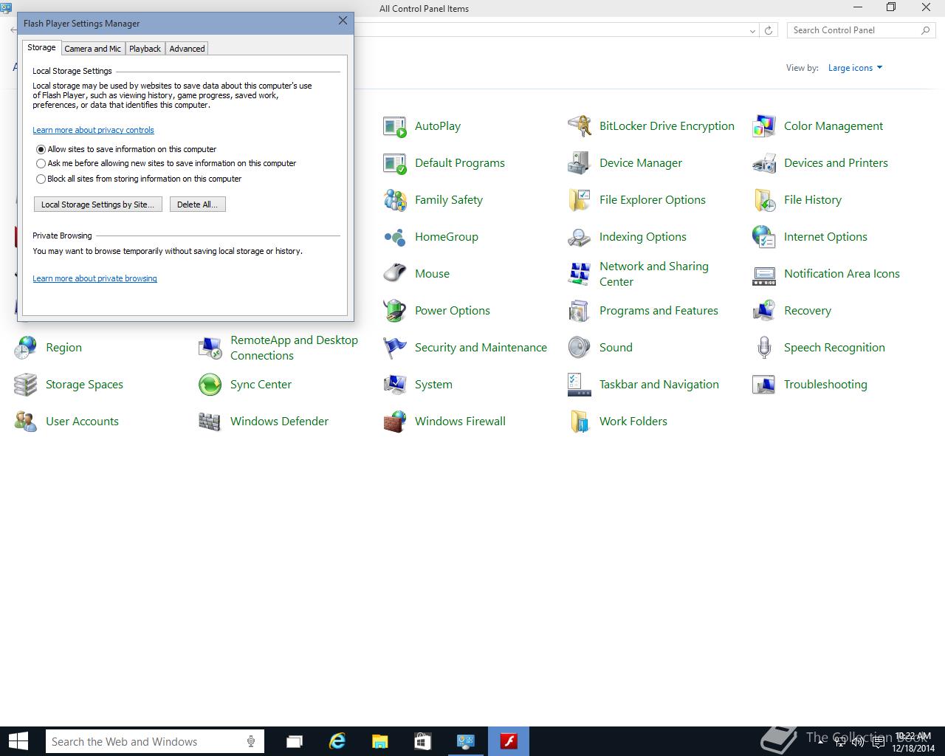
Task: Open the Indexing Options icon
Action: 580,237
